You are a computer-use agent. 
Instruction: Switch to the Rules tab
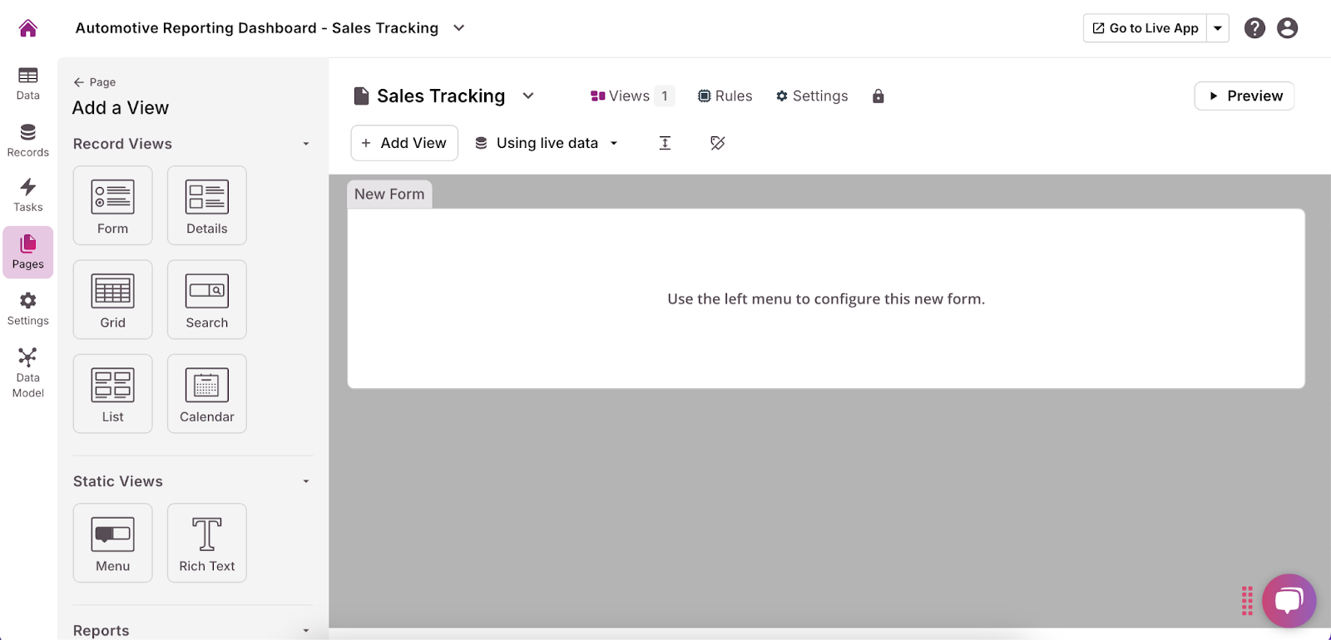coord(725,96)
